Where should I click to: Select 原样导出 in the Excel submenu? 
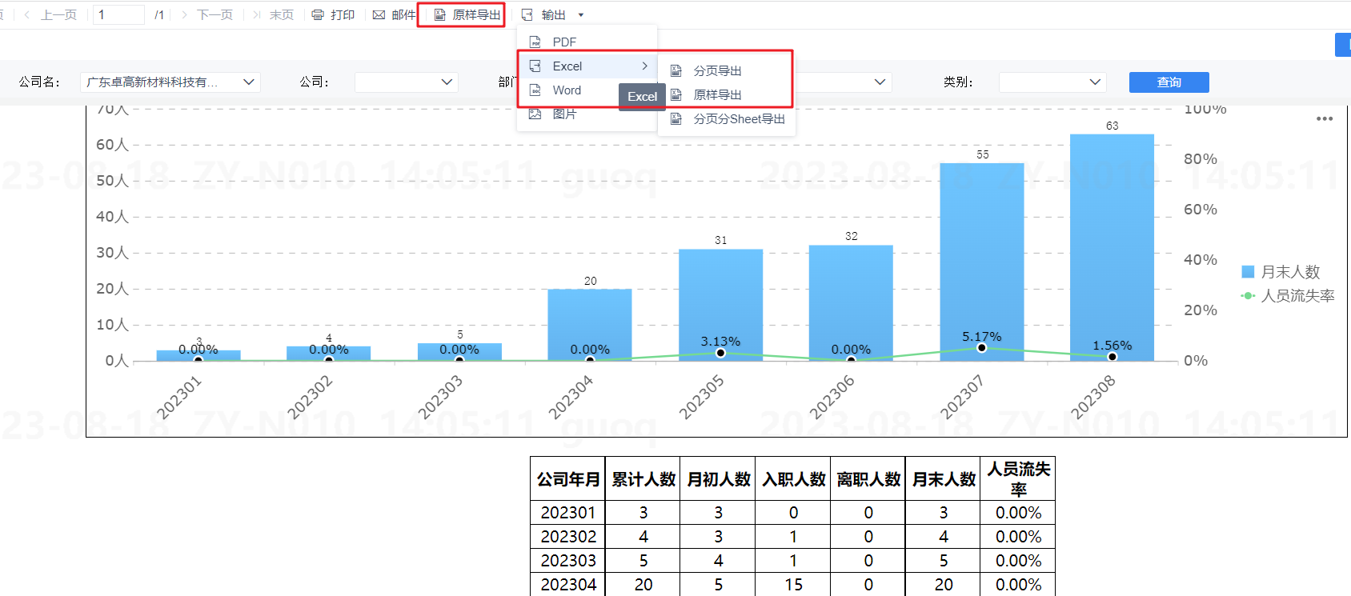tap(726, 95)
